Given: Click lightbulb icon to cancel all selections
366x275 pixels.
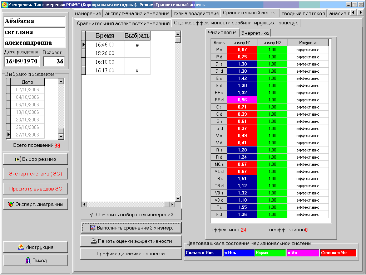Looking at the screenshot, I should pos(91,214).
